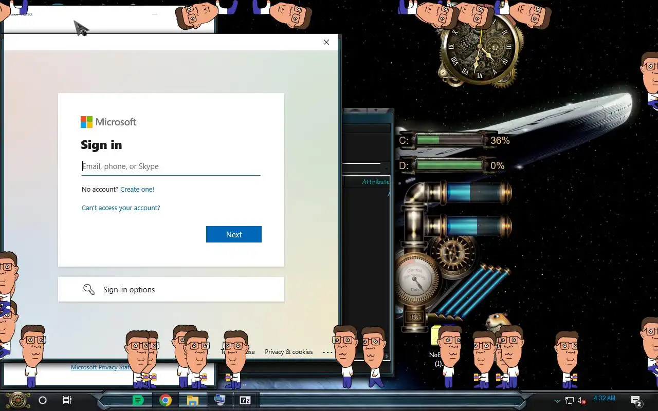Open the Privacy & cookies link
This screenshot has height=411, width=658.
click(289, 352)
